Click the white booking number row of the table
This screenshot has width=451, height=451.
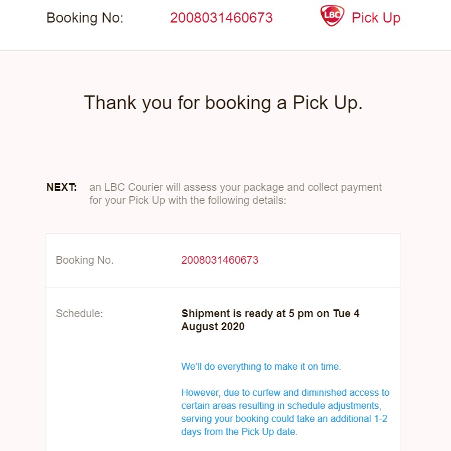pyautogui.click(x=223, y=260)
